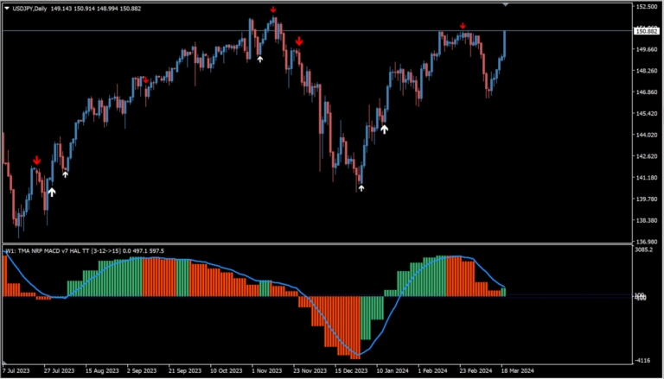Open the USDJPY,Daily chart title dropdown triangle
Viewport: 664px width, 379px height.
(x=6, y=8)
